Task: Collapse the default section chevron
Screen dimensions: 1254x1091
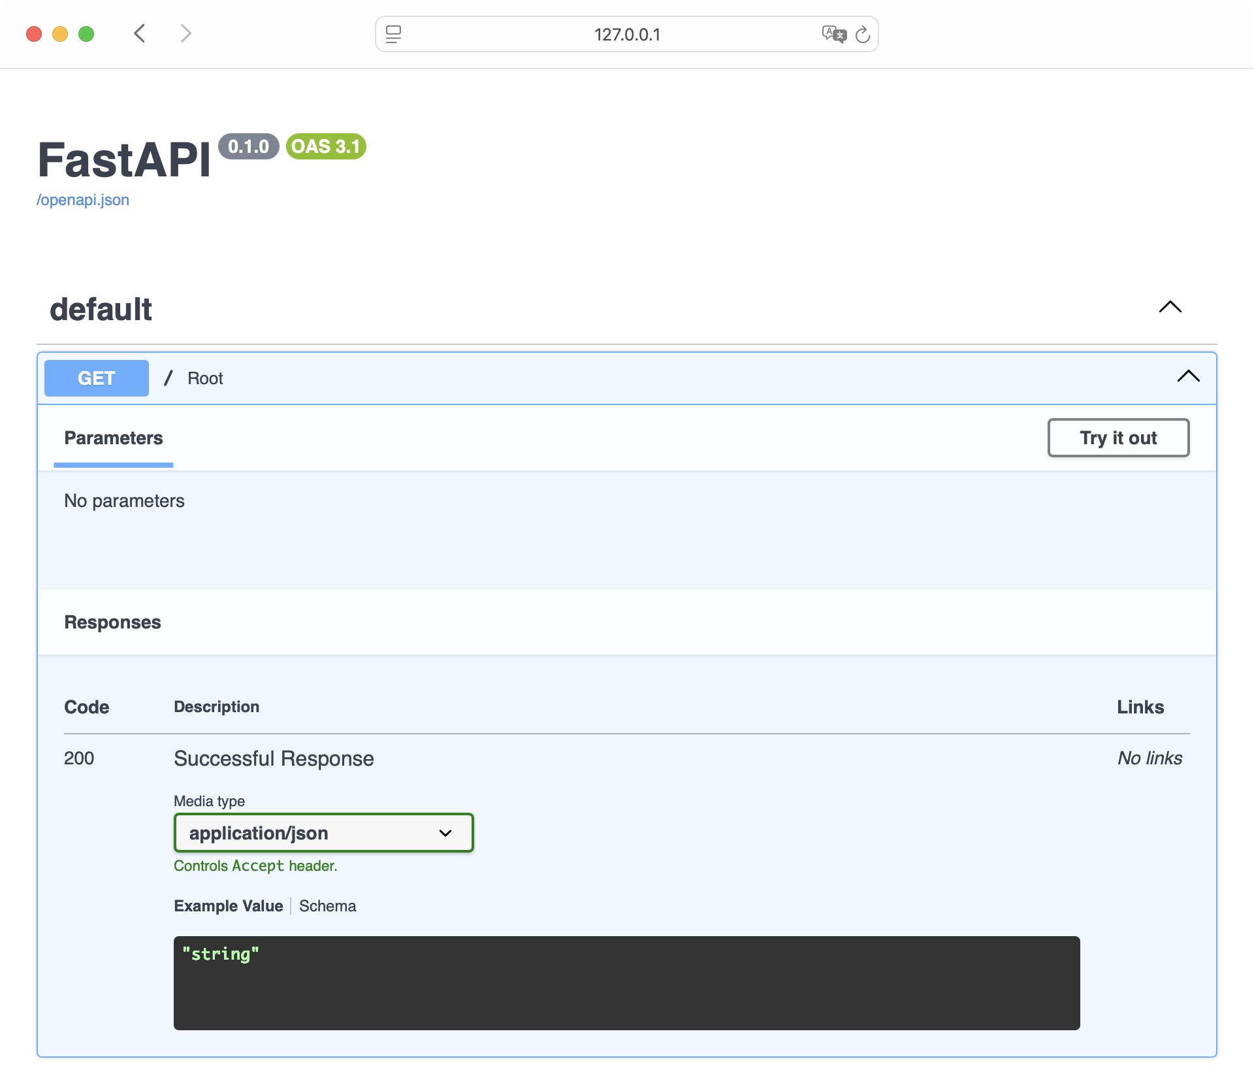Action: [x=1170, y=307]
